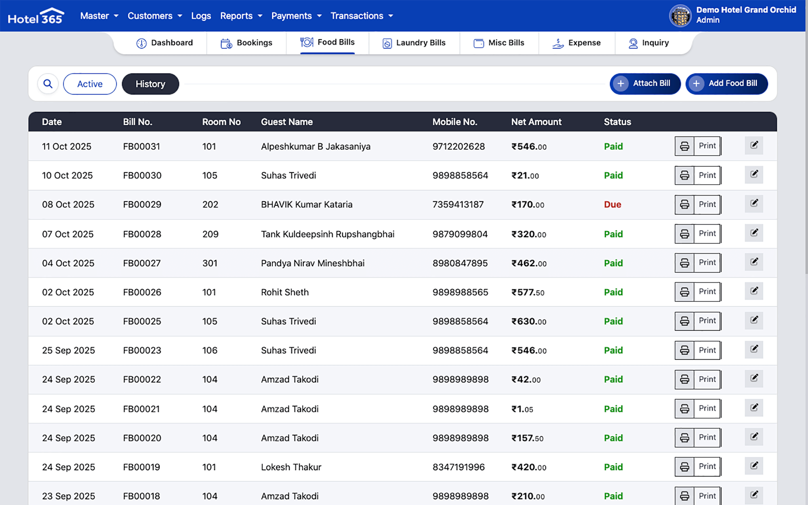
Task: Click printer icon for bill FB00031
Action: [684, 146]
